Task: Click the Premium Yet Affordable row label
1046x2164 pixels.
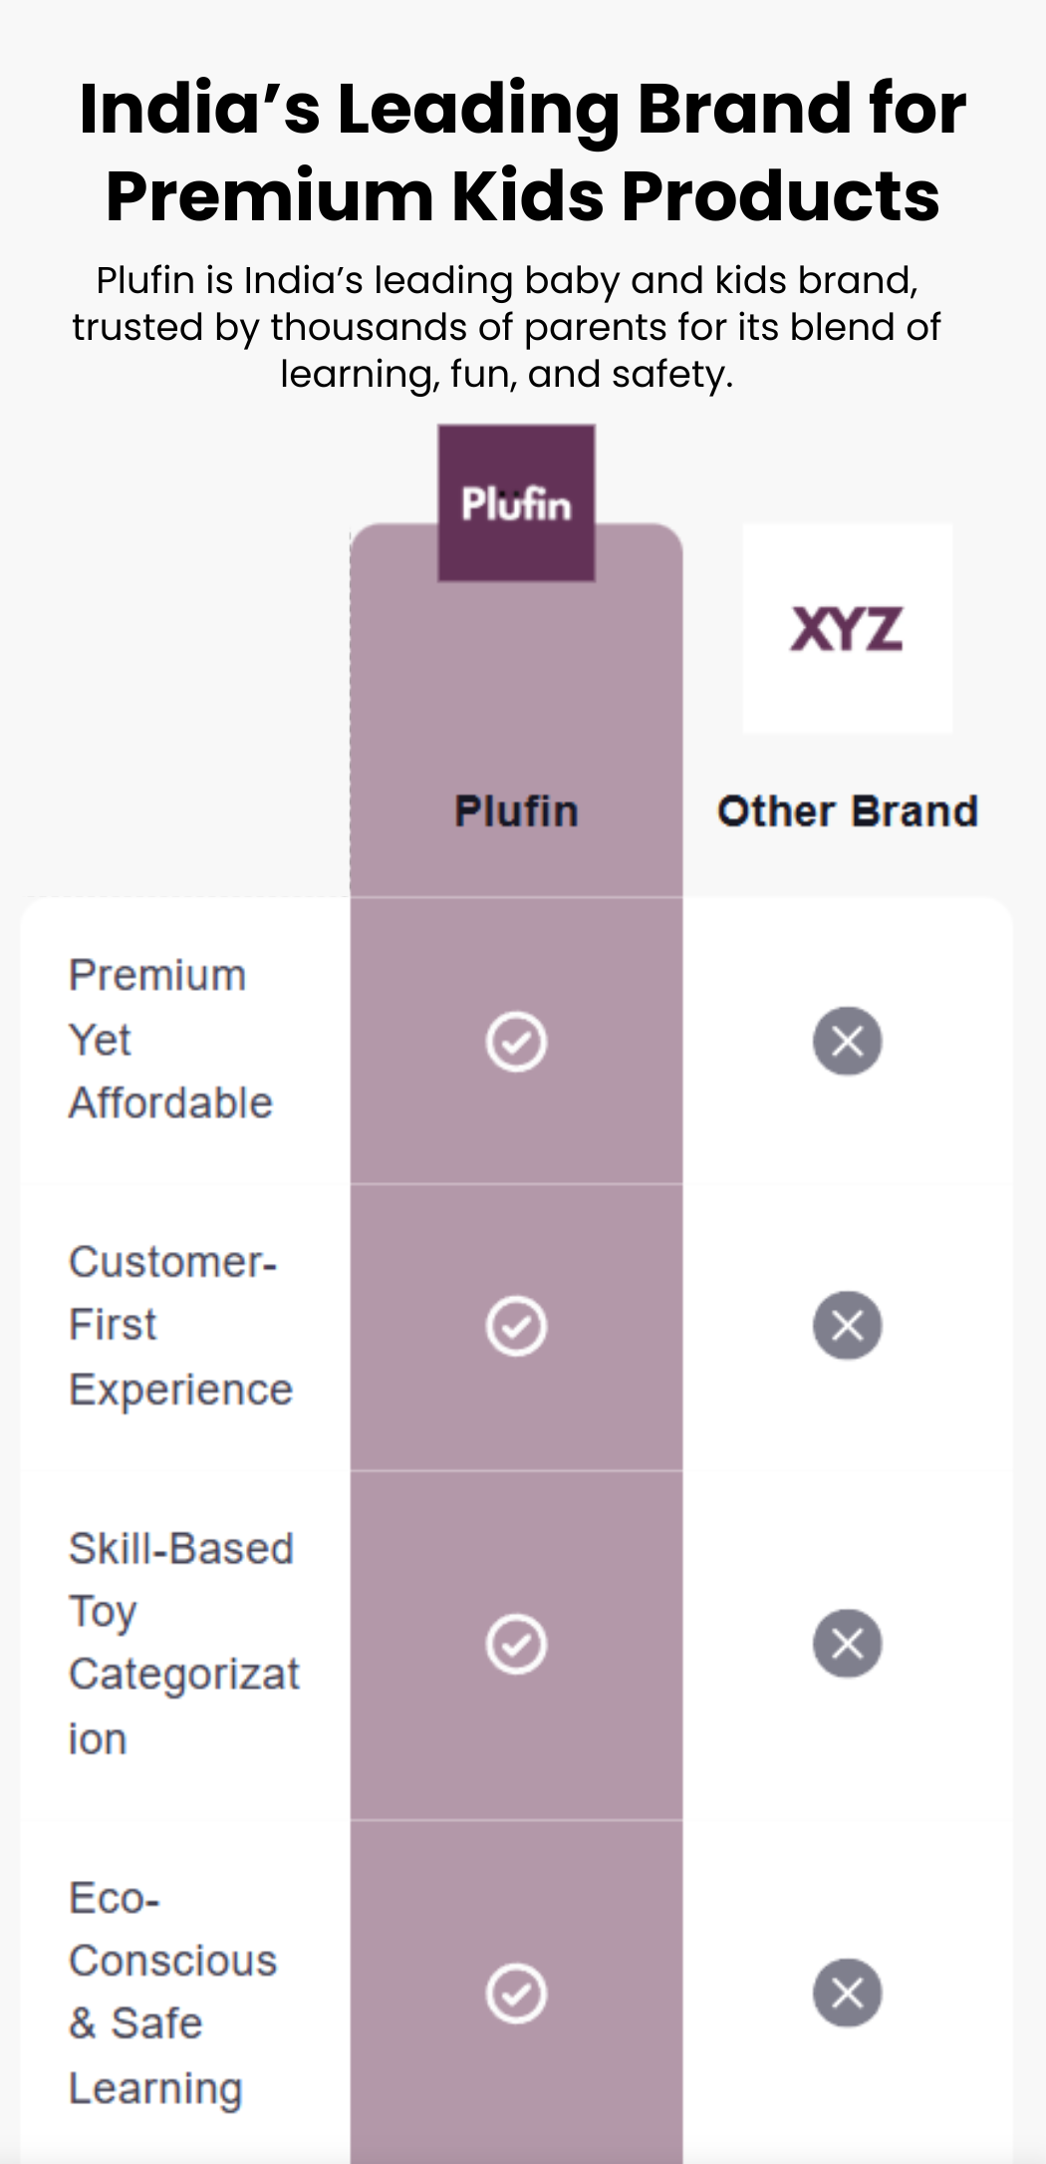Action: point(170,1039)
